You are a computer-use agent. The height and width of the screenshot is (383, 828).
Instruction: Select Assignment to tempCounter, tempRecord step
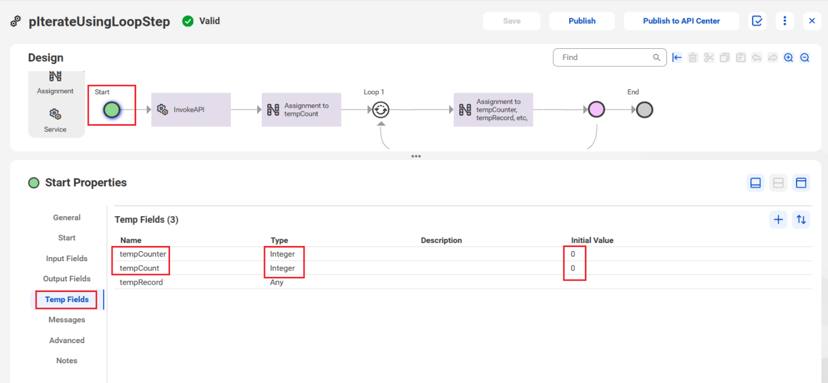coord(493,110)
